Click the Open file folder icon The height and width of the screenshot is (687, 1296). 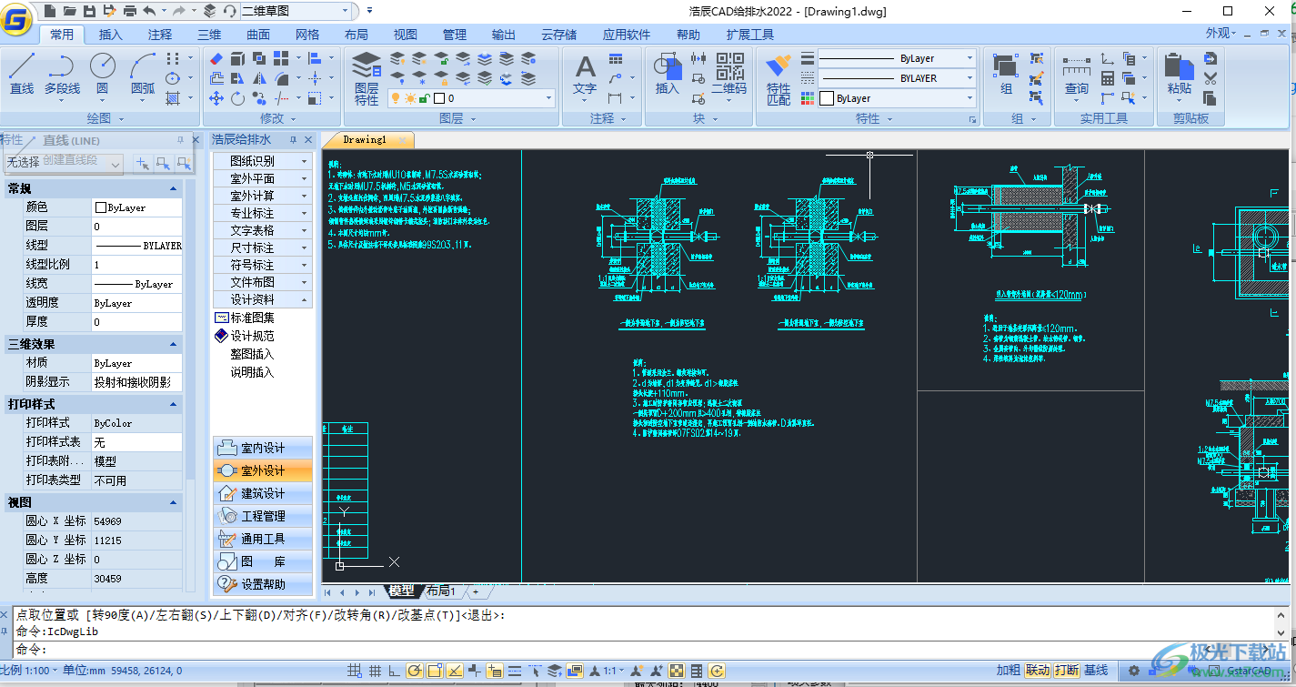(x=69, y=11)
